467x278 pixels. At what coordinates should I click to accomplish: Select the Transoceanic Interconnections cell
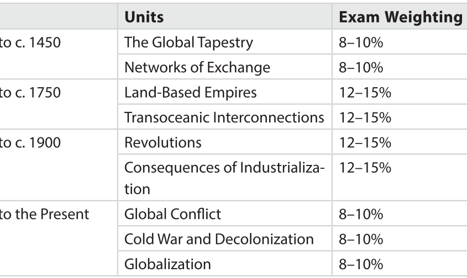point(224,117)
